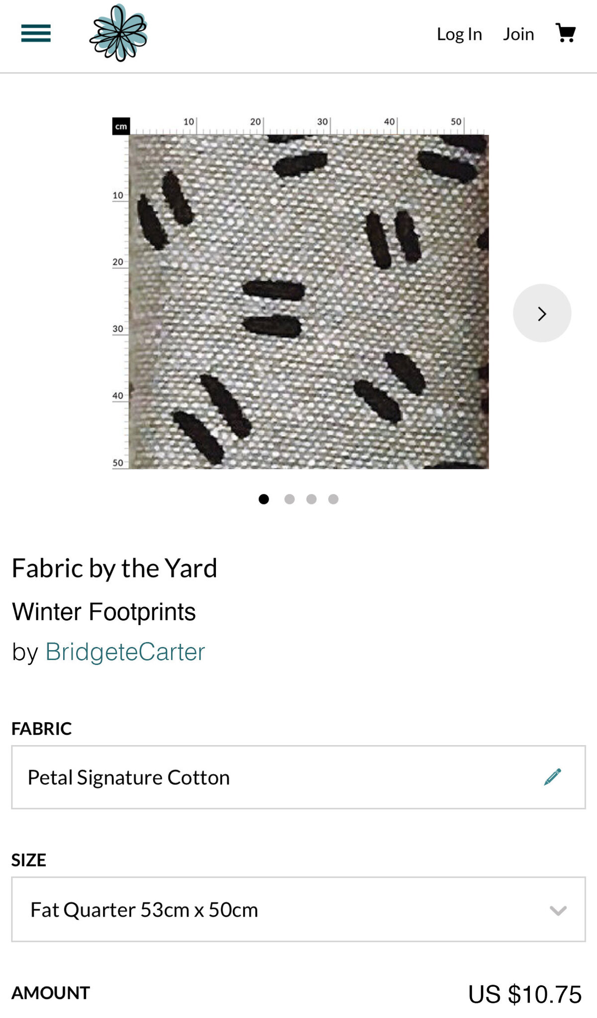Click the US $10.75 amount

tap(525, 994)
